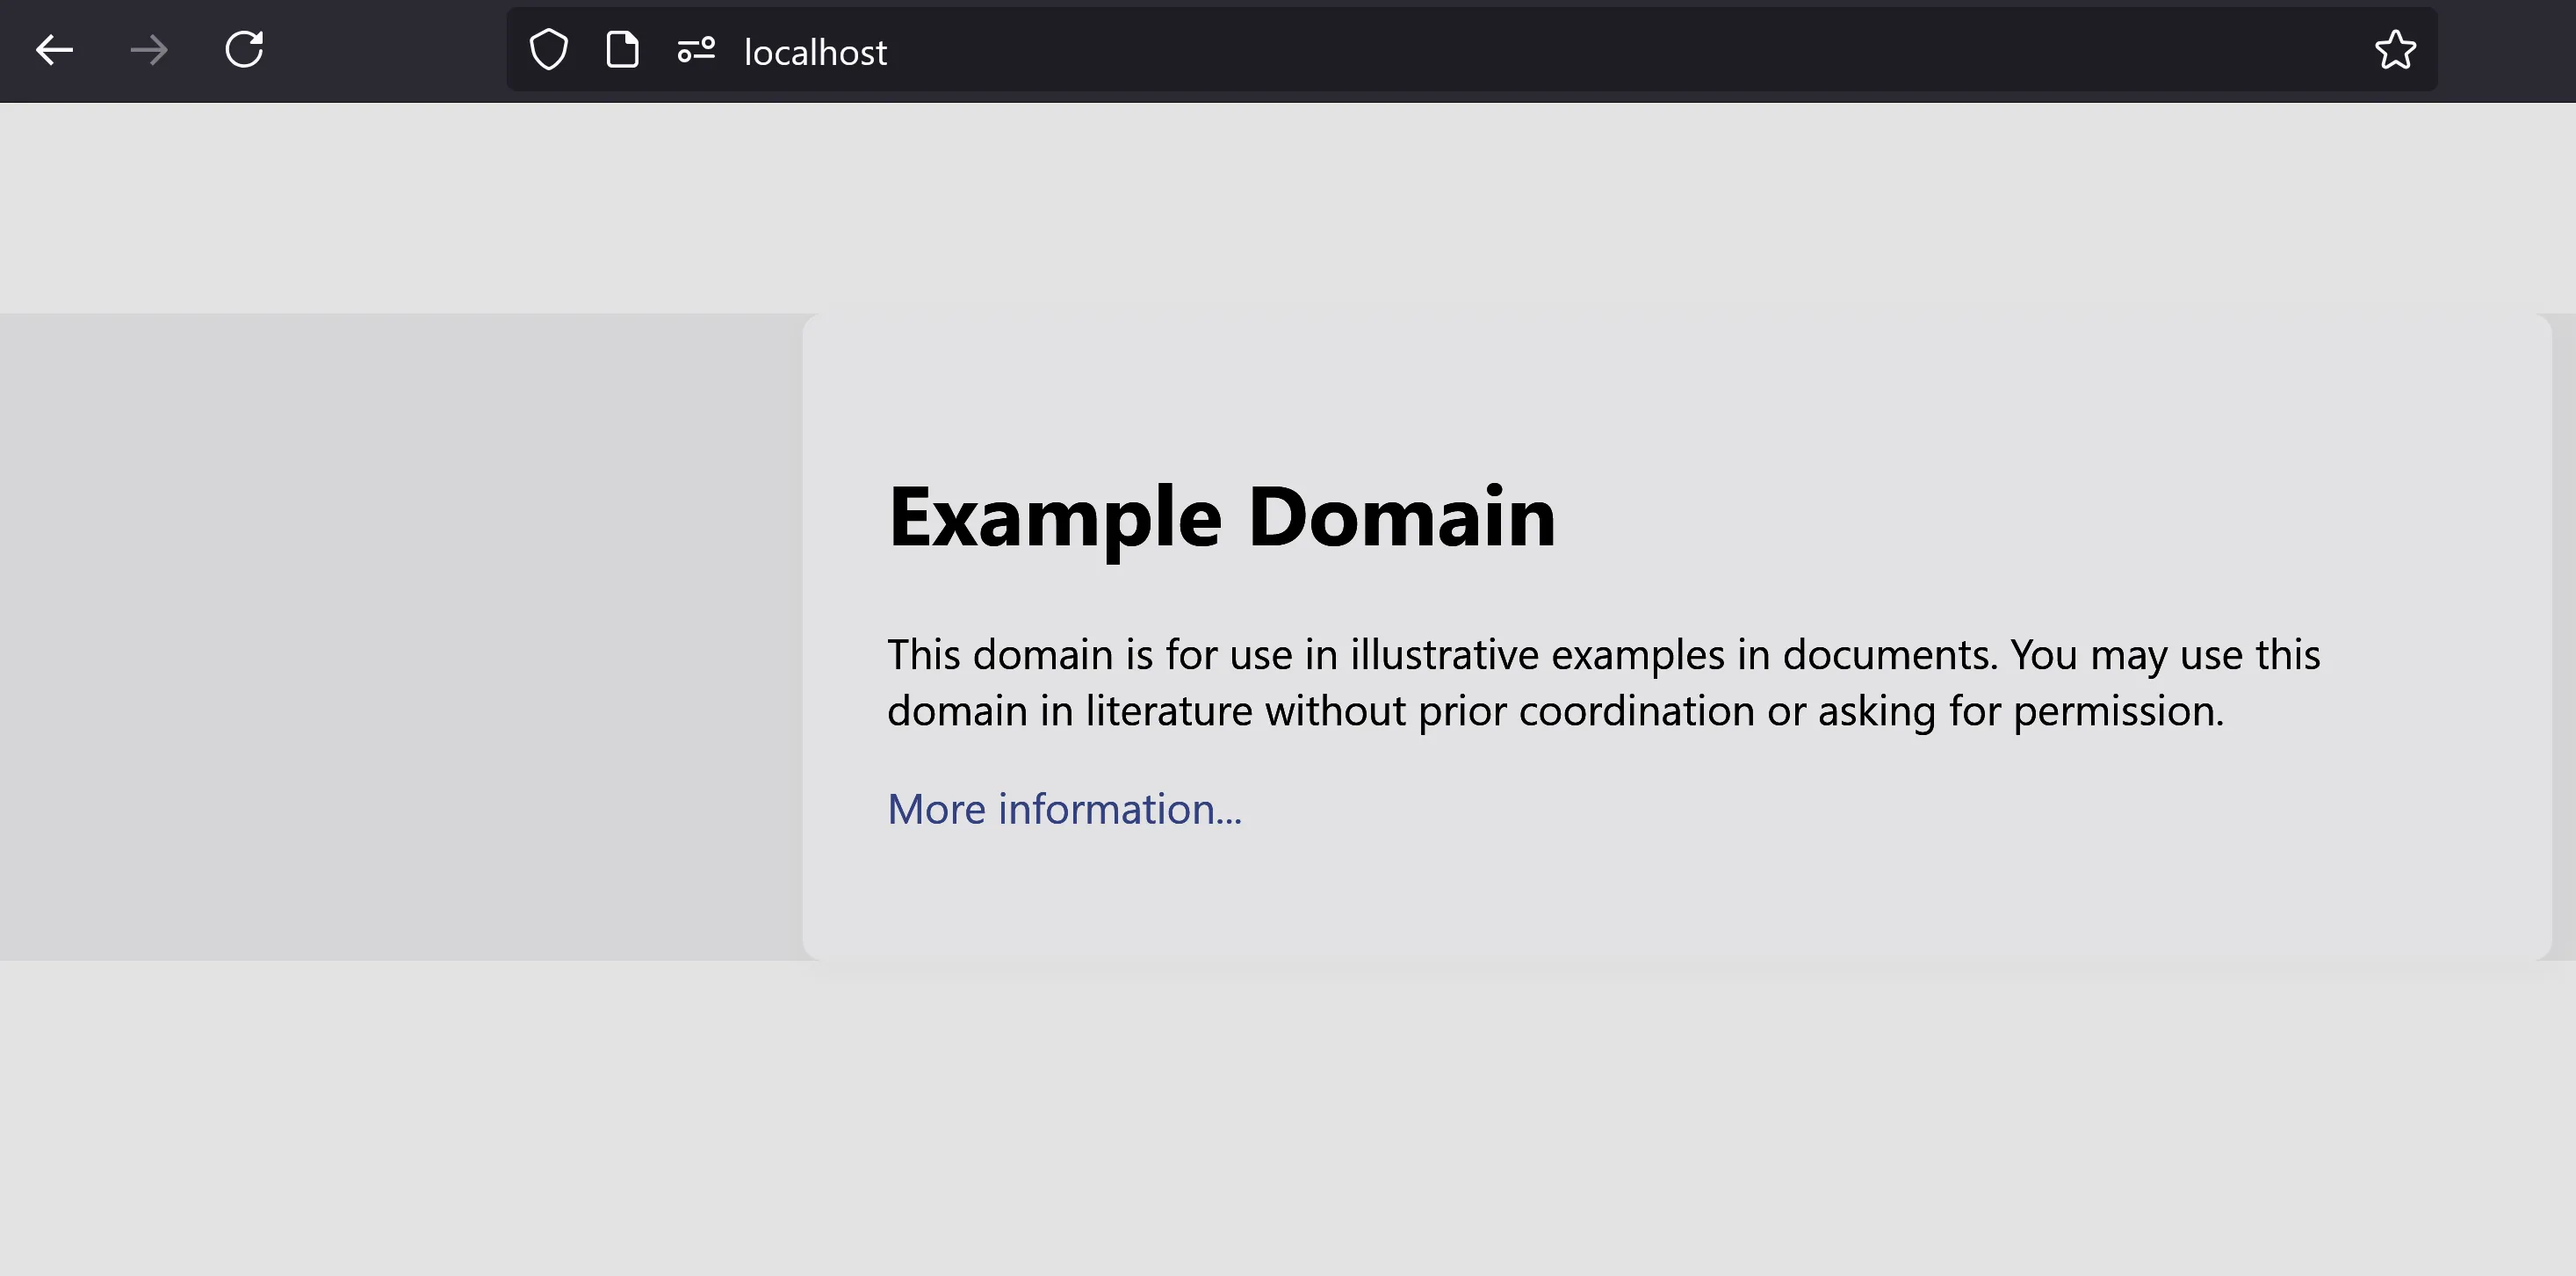Go back using the back arrow
Screen dimensions: 2576x1276
pyautogui.click(x=54, y=50)
